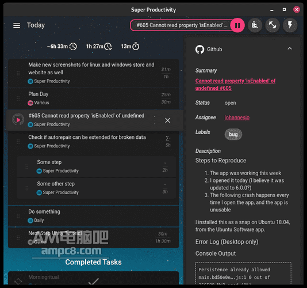Screen dimensions: 307x288
Task: Select the 'Some step' subtask
Action: click(x=97, y=166)
